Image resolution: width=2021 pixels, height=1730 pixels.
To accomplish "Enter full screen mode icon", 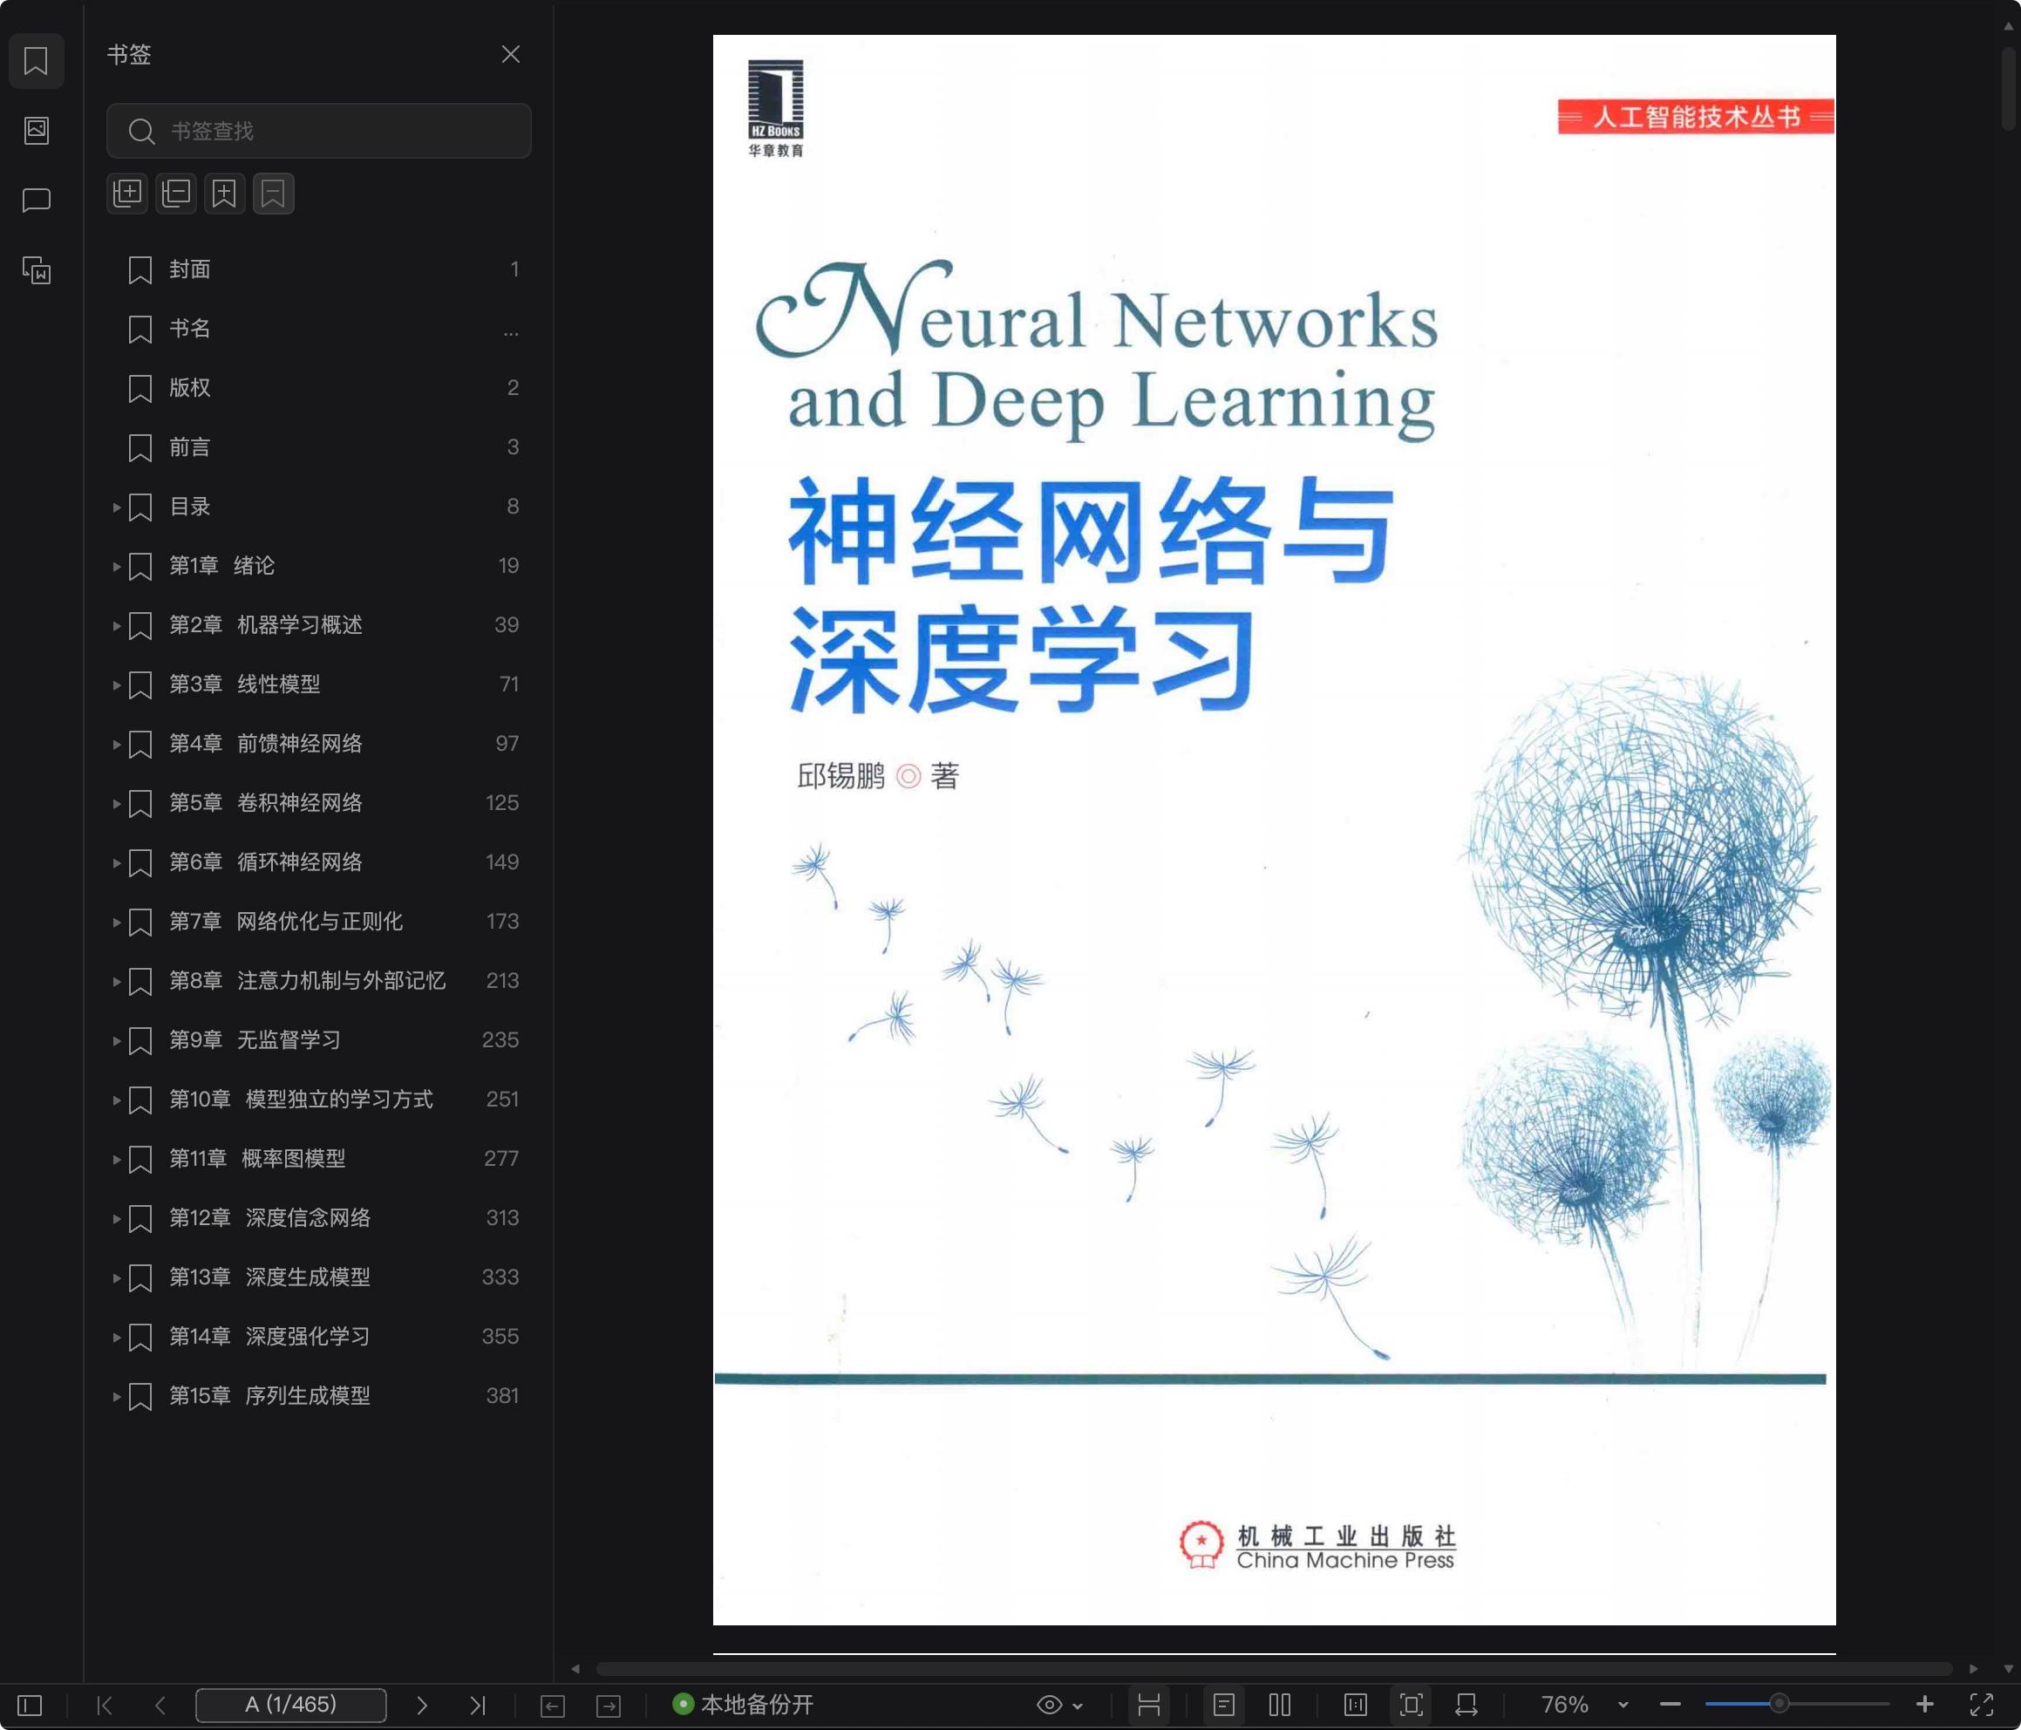I will 1981,1704.
